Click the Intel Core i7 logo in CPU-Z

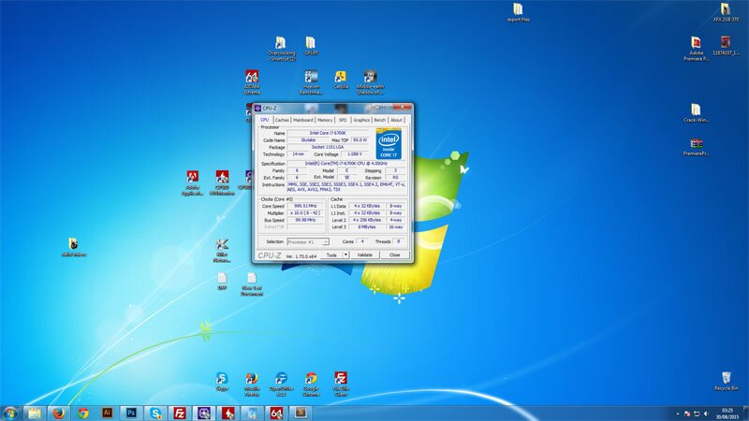(389, 143)
